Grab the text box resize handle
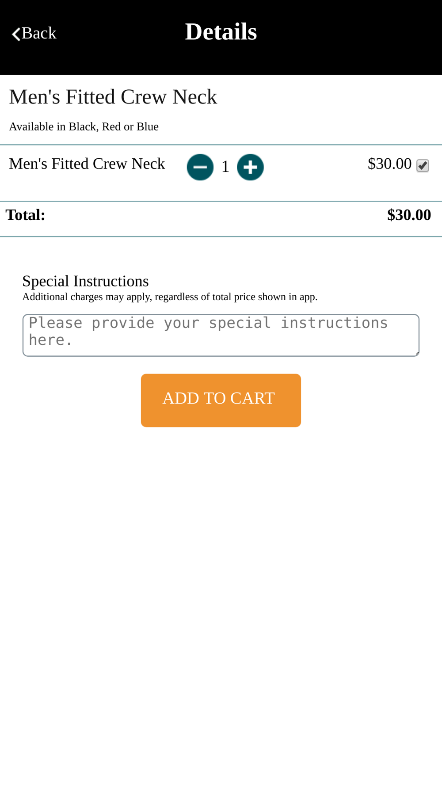This screenshot has width=442, height=786. 417,354
